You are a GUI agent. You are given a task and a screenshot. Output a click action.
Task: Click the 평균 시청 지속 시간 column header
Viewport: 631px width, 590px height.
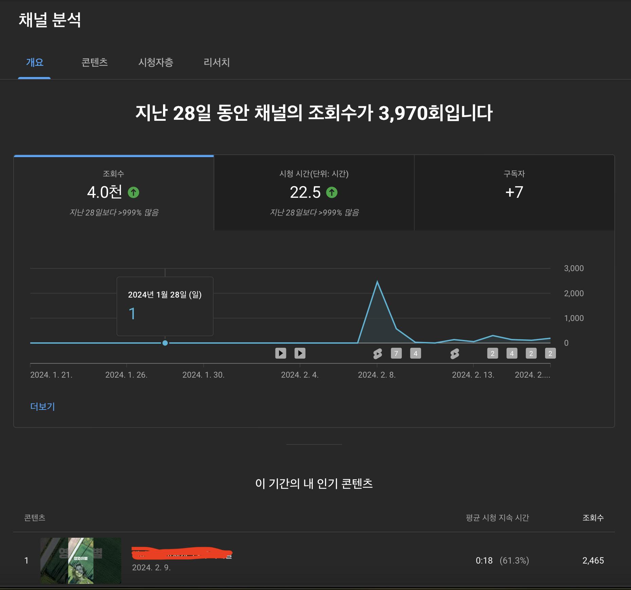click(x=498, y=518)
